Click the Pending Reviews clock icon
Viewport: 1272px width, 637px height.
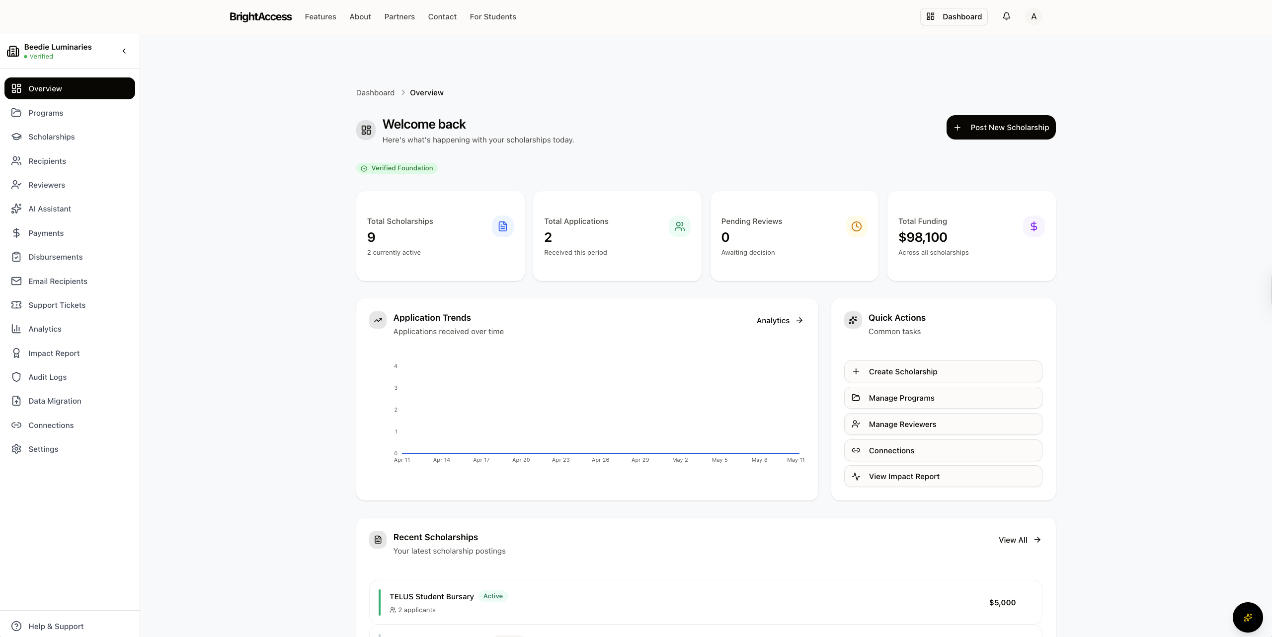857,226
